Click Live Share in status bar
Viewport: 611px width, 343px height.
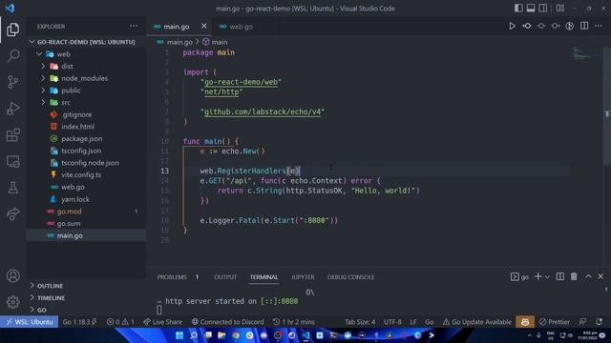click(x=162, y=322)
